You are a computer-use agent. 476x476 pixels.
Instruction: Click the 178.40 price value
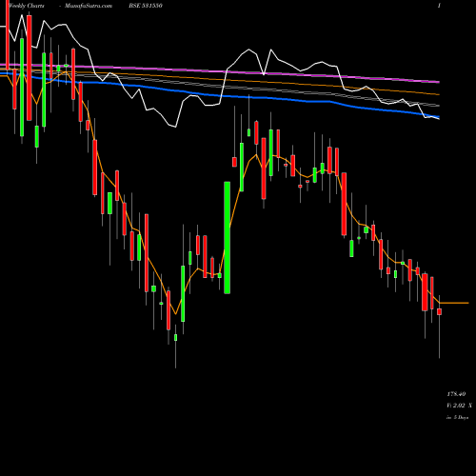coord(456,394)
